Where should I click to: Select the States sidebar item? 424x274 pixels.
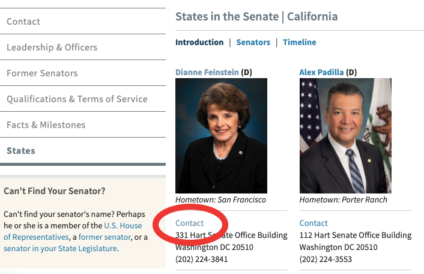[83, 151]
